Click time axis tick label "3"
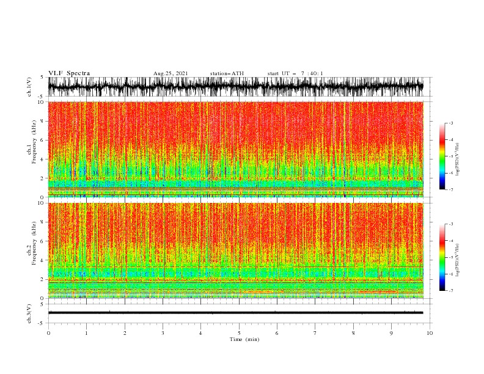The width and height of the screenshot is (484, 374). pyautogui.click(x=163, y=333)
